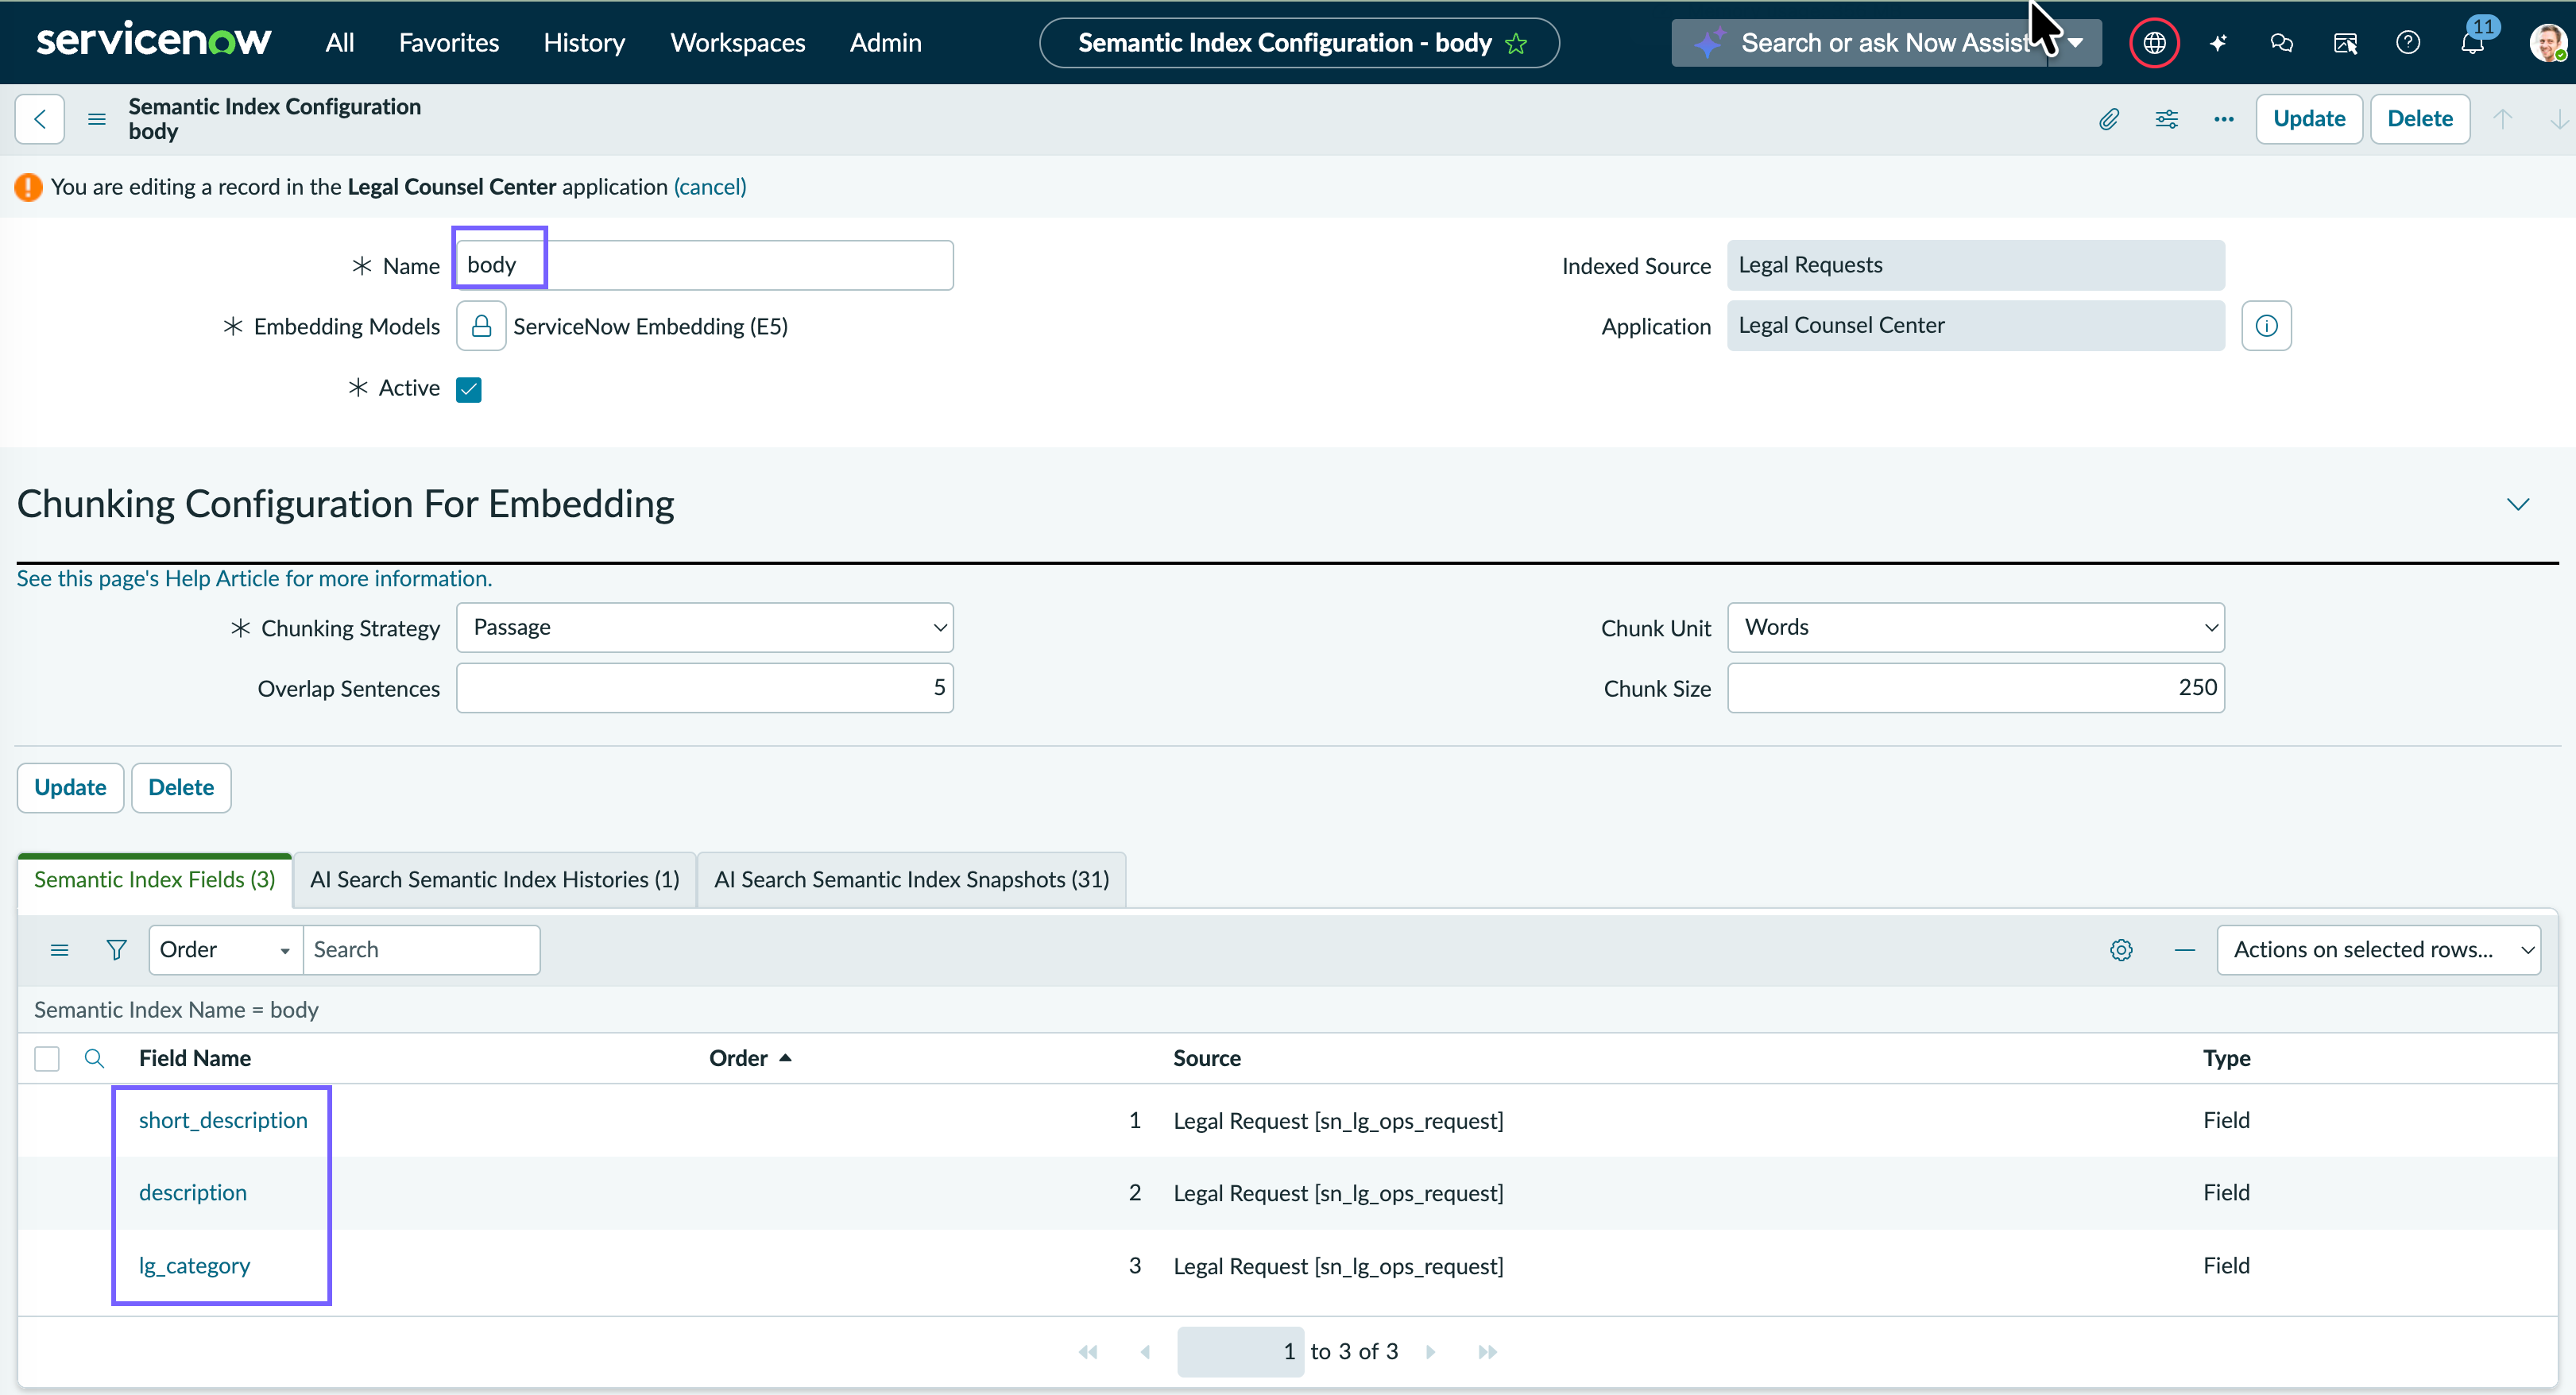This screenshot has height=1395, width=2576.
Task: Go to previous page of fields
Action: [x=1145, y=1352]
